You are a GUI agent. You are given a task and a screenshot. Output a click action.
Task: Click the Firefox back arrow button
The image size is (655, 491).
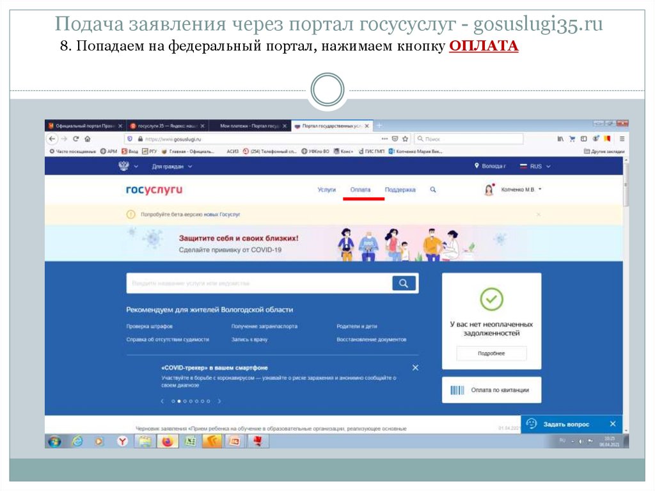[x=52, y=139]
